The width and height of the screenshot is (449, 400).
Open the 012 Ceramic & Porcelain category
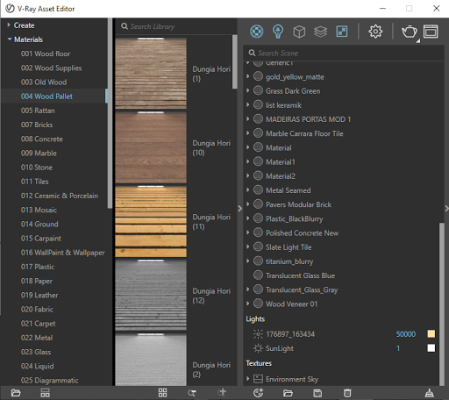(60, 196)
